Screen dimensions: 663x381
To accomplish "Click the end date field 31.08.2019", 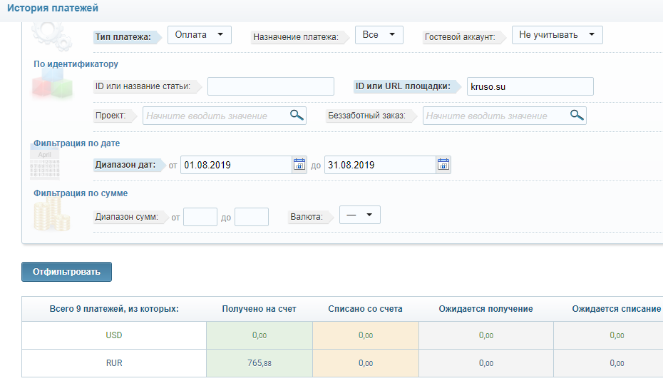I will point(380,165).
